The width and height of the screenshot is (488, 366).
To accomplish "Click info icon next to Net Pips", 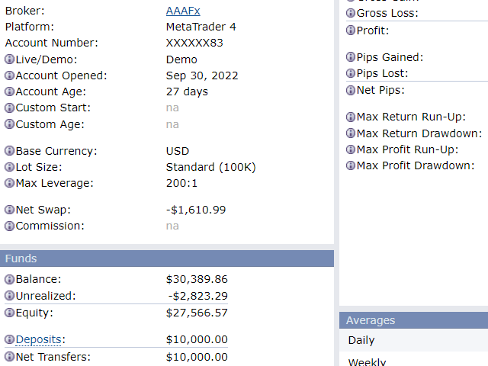I will click(x=351, y=90).
